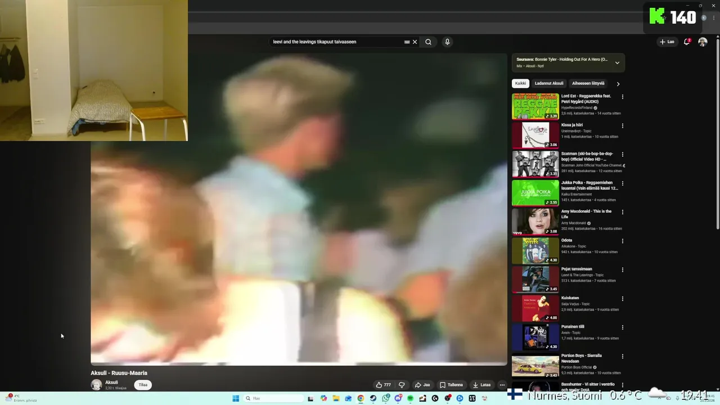Open the Aksuli channel avatar
Image resolution: width=720 pixels, height=405 pixels.
coord(96,385)
